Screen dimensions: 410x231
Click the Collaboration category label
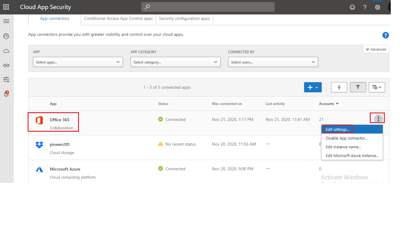tap(62, 128)
